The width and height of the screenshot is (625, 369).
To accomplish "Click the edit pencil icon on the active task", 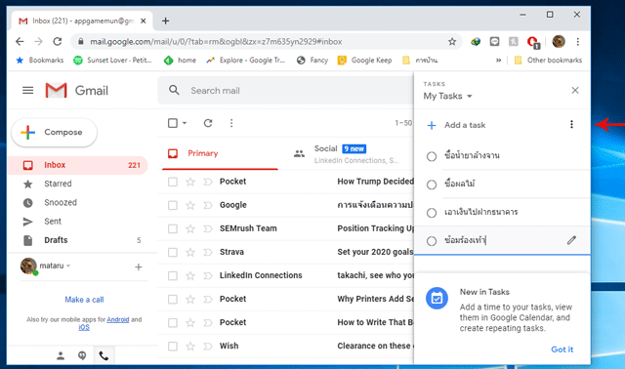I will pyautogui.click(x=571, y=240).
